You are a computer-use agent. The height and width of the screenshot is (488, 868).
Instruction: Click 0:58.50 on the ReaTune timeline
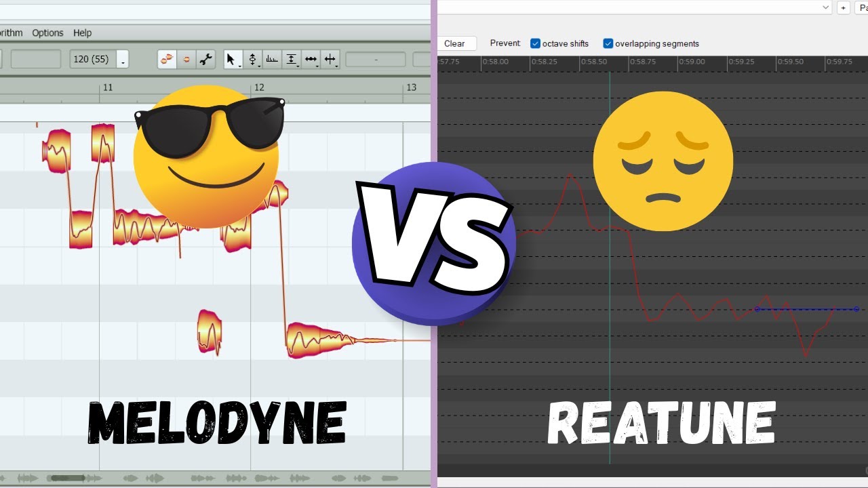tap(594, 62)
